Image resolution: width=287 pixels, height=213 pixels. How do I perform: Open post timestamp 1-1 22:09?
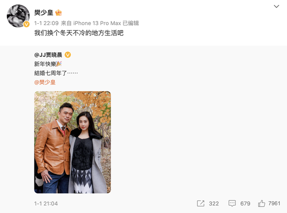pyautogui.click(x=46, y=23)
